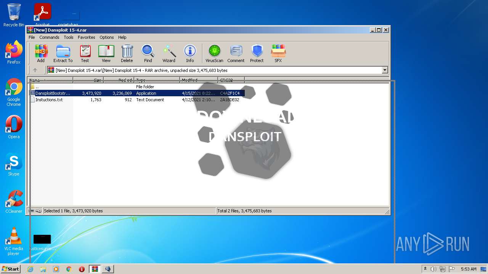488x274 pixels.
Task: Open Recycle Bin desktop icon
Action: (14, 15)
